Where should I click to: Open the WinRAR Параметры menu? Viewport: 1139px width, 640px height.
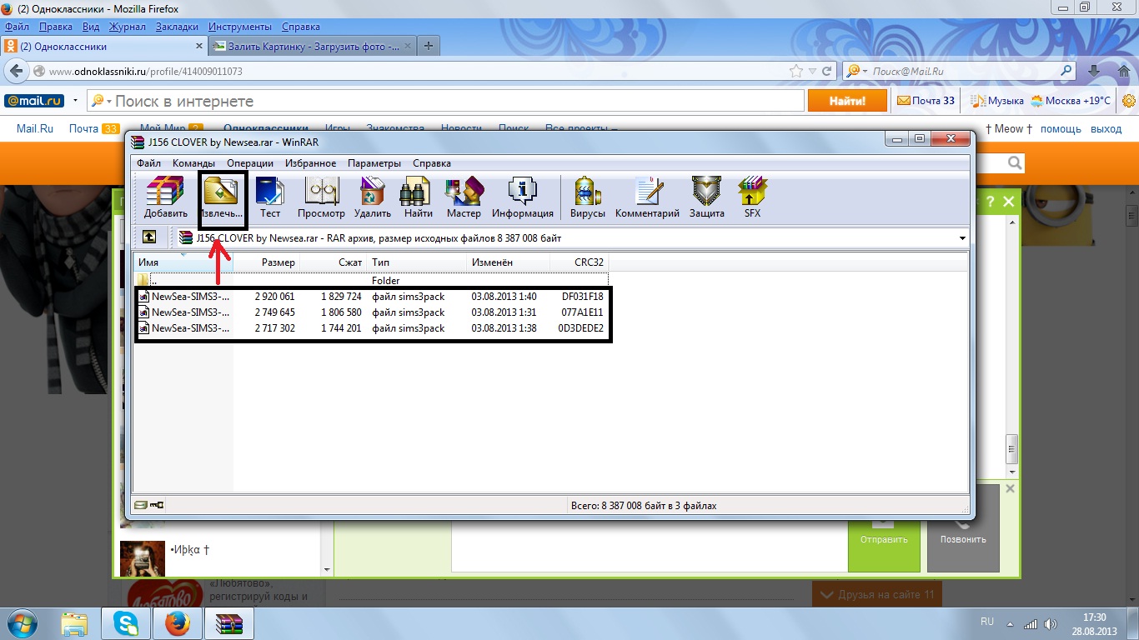tap(374, 163)
